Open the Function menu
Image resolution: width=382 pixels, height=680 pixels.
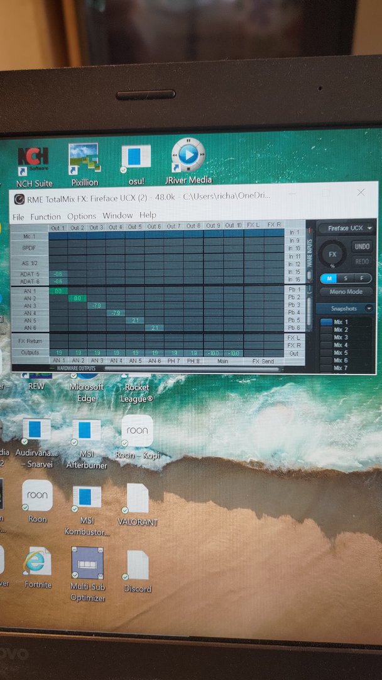click(45, 217)
